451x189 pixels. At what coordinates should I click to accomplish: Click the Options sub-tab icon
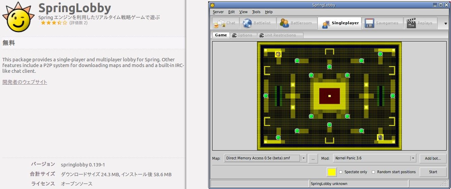tap(234, 35)
